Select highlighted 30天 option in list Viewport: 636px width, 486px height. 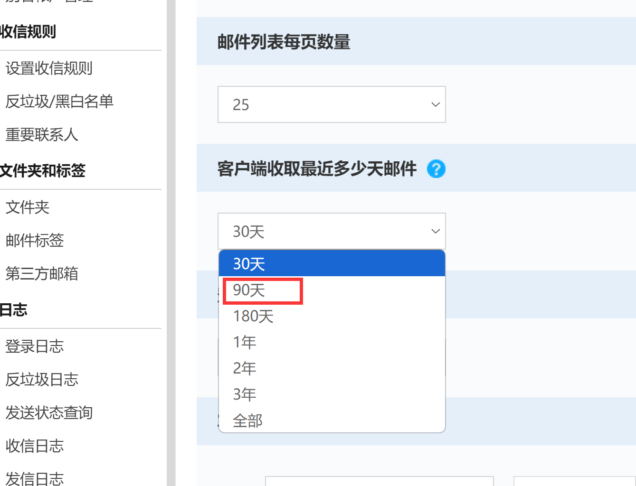(332, 263)
